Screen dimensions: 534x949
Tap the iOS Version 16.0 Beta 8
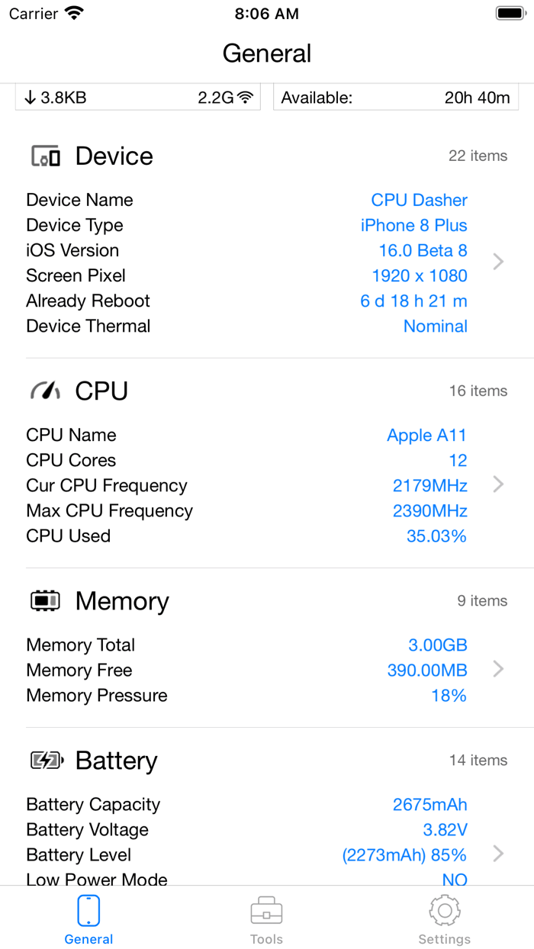[x=424, y=250]
